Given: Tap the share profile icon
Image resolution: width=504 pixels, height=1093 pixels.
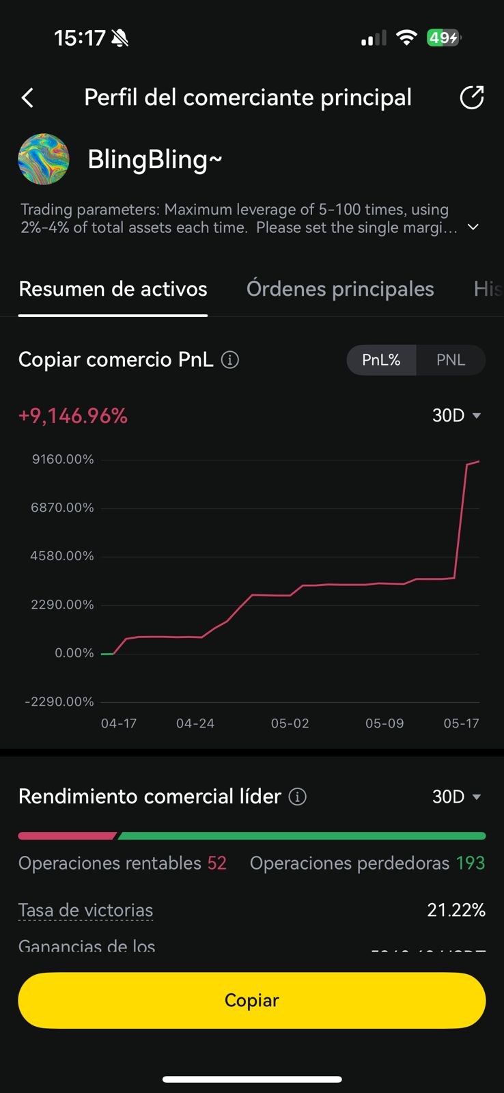Looking at the screenshot, I should (471, 98).
